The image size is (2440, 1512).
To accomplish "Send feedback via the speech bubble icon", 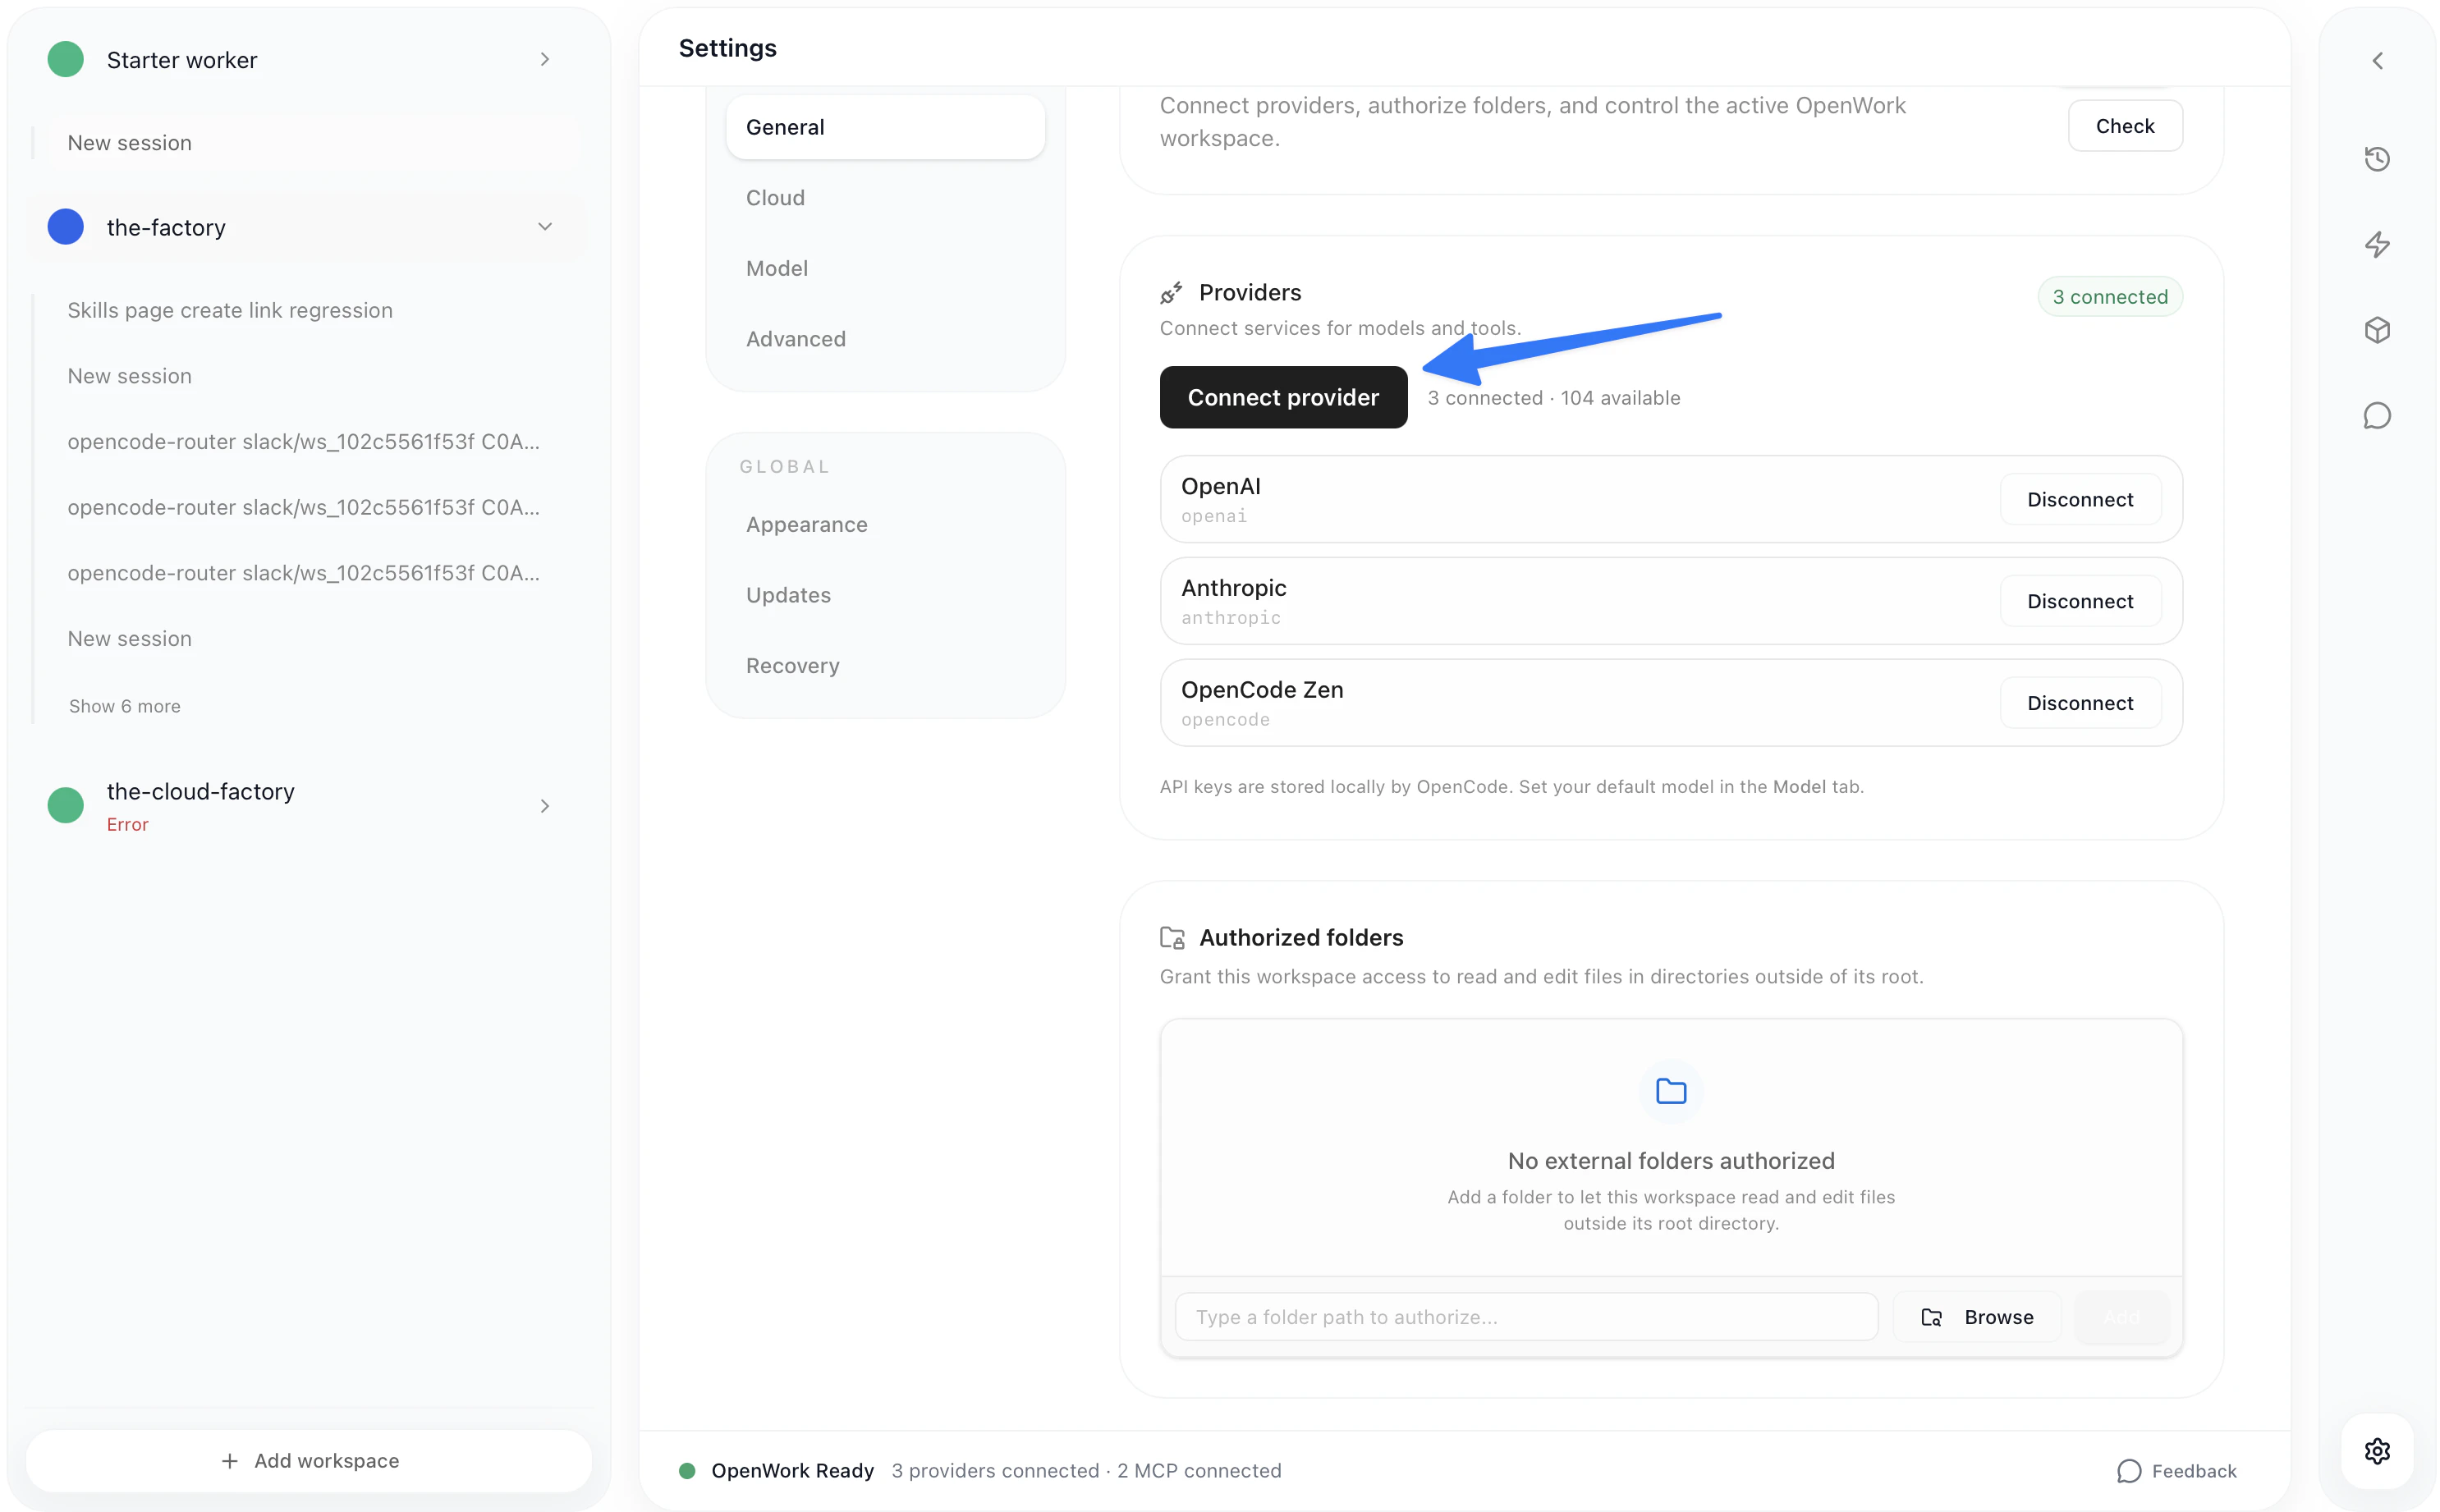I will (x=2131, y=1470).
